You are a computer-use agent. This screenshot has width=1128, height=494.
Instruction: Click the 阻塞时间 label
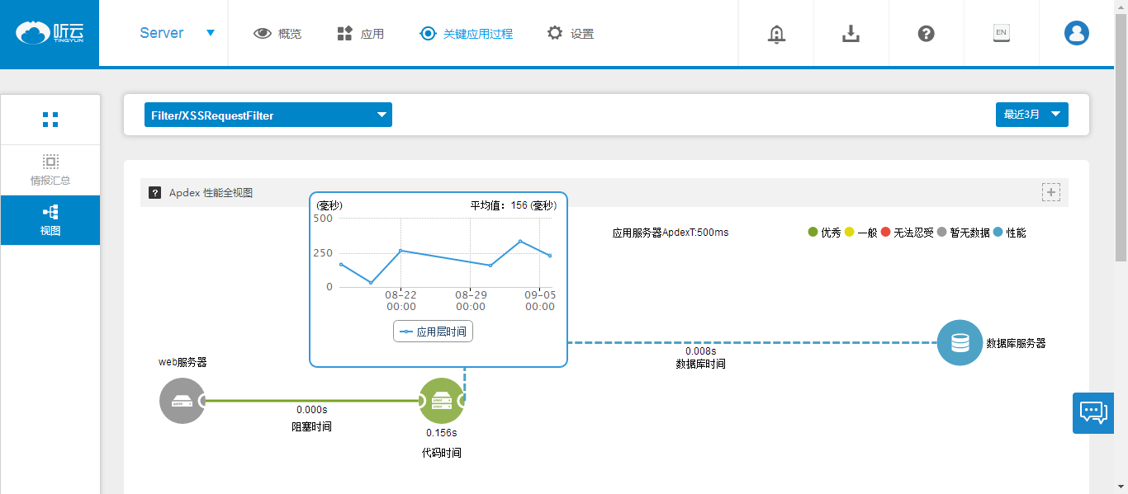312,427
